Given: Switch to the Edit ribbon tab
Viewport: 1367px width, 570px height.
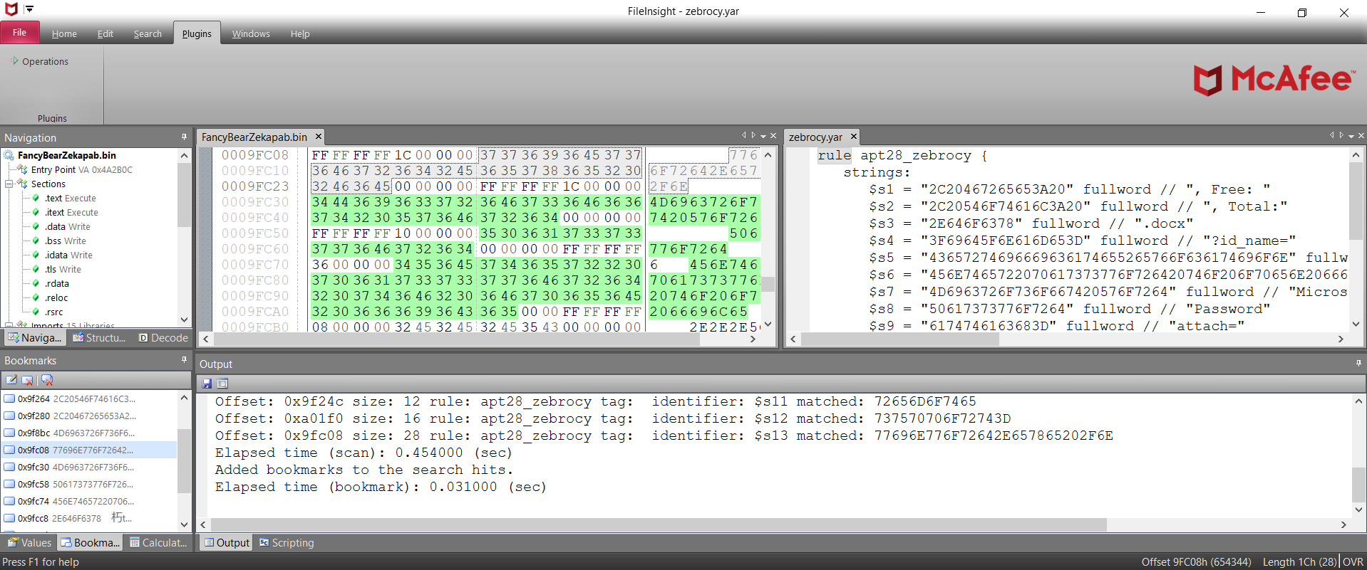Looking at the screenshot, I should click(x=105, y=33).
